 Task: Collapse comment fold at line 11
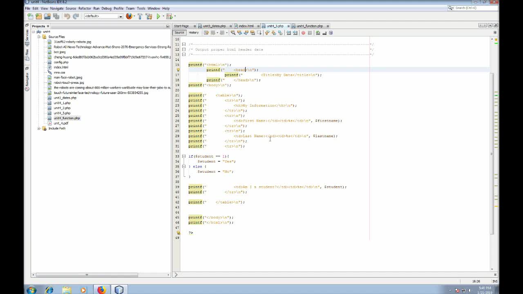[184, 44]
